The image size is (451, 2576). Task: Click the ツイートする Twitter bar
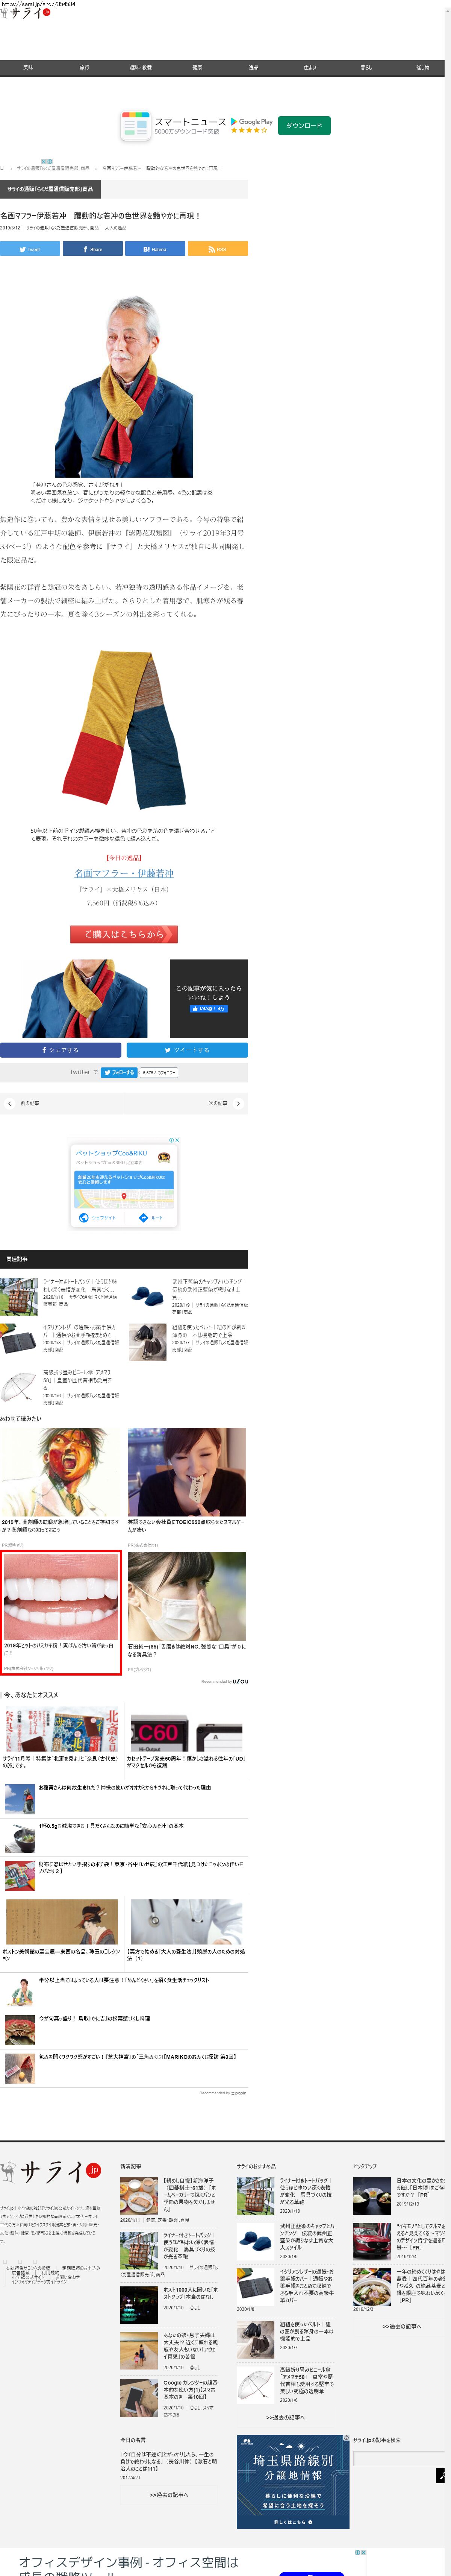point(187,1050)
